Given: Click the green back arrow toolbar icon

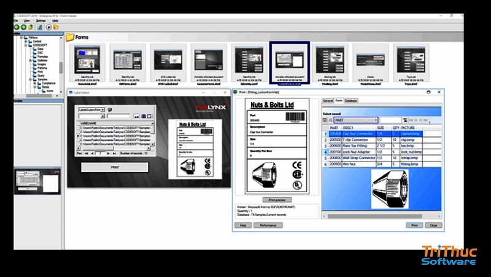Looking at the screenshot, I should click(x=17, y=27).
